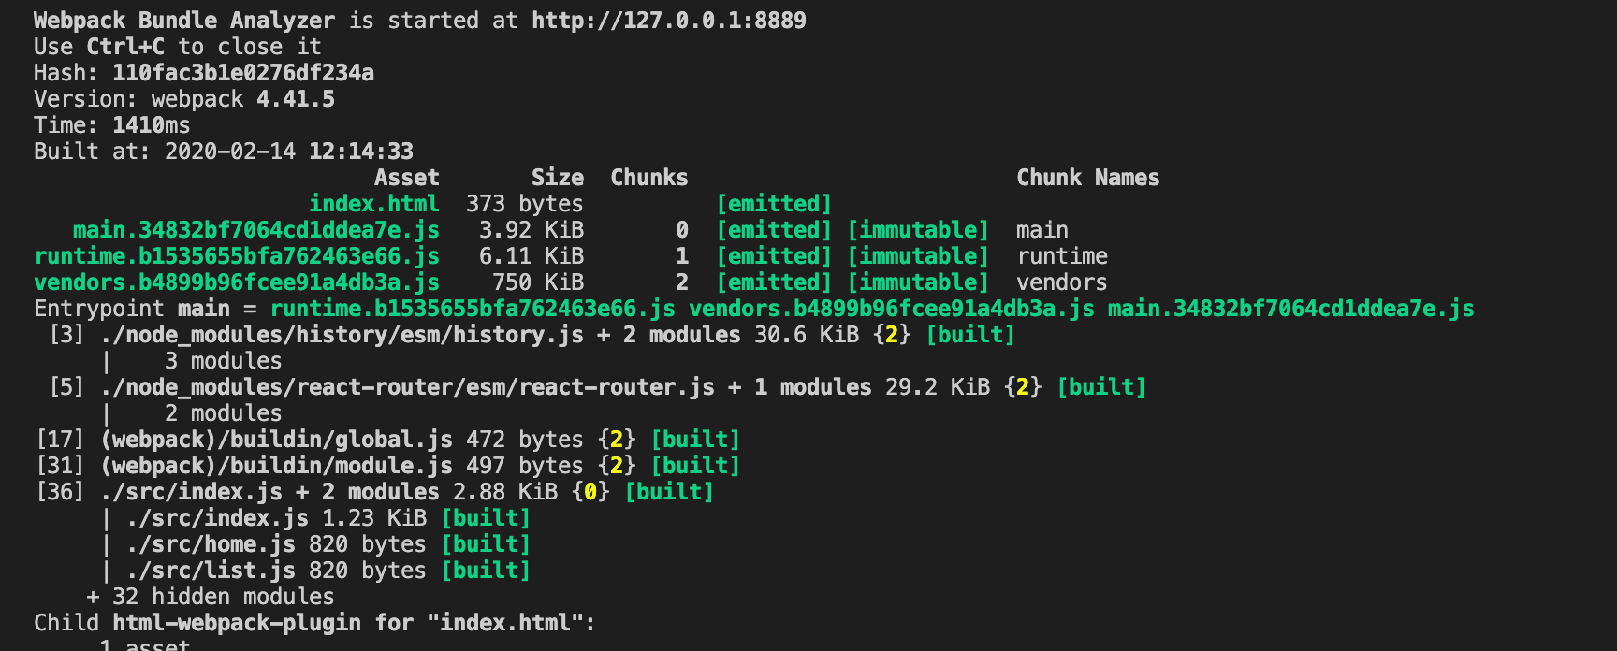Click the Chunk Names column header
Image resolution: width=1617 pixels, height=651 pixels.
point(1087,178)
